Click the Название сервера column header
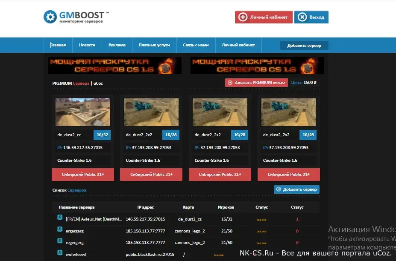Viewport: 396px width, 261px height. (76, 207)
